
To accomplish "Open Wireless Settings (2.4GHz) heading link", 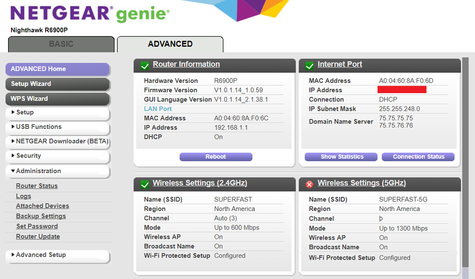I will click(200, 183).
